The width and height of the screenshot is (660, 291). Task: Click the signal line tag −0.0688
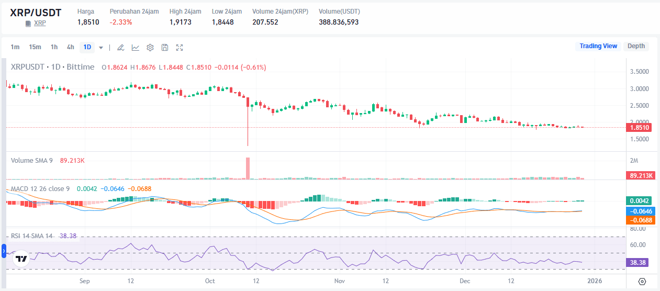tap(640, 220)
